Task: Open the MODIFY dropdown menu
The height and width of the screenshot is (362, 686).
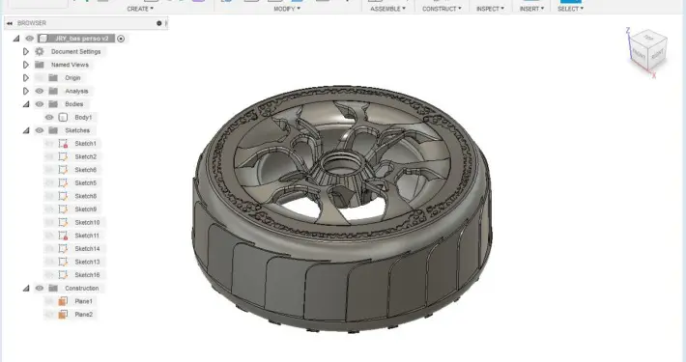Action: point(287,9)
